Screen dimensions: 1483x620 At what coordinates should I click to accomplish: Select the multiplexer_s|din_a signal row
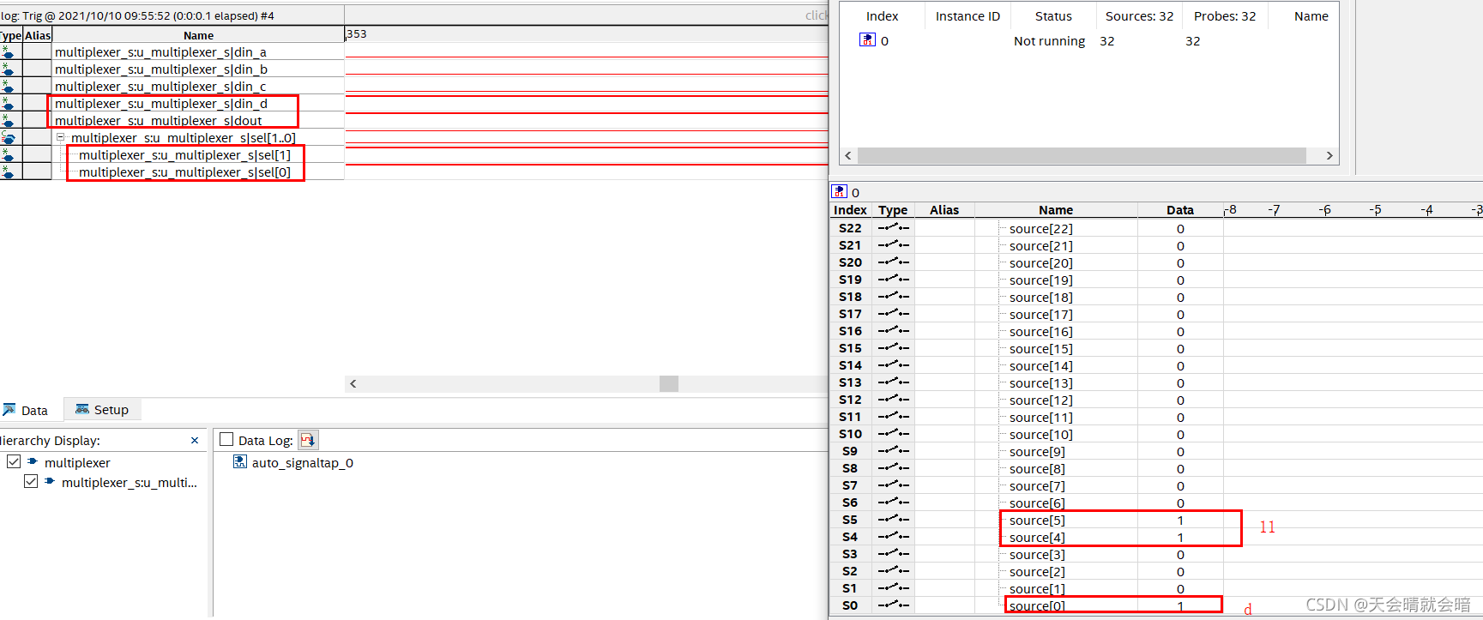point(198,52)
